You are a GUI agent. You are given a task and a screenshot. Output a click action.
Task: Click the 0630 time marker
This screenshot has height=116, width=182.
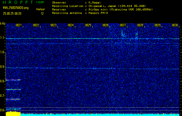[x=175, y=25]
